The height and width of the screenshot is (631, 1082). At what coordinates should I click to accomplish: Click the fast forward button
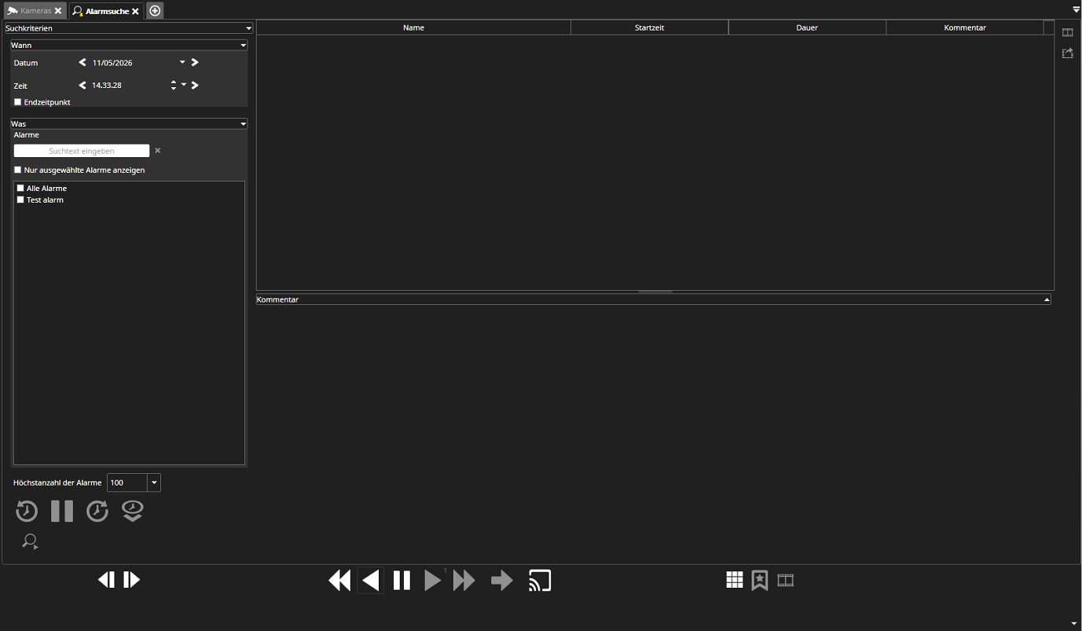[x=464, y=581]
